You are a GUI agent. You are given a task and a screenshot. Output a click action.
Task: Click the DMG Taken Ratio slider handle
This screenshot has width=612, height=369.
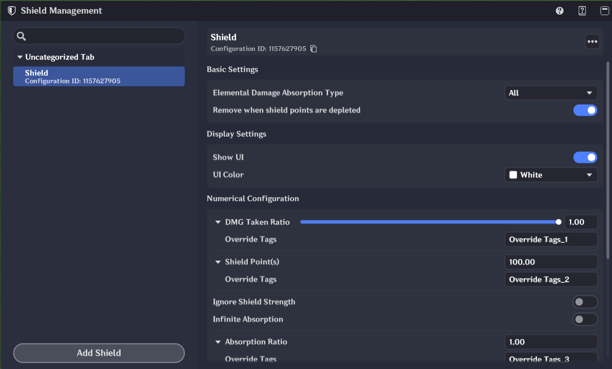tap(559, 222)
